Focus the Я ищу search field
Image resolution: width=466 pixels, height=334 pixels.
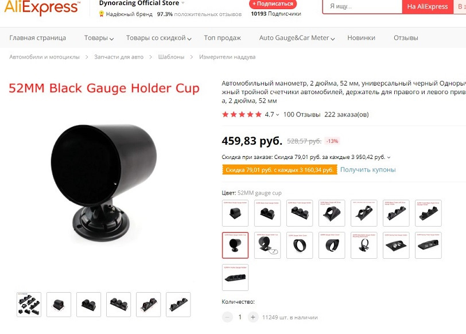pos(363,6)
